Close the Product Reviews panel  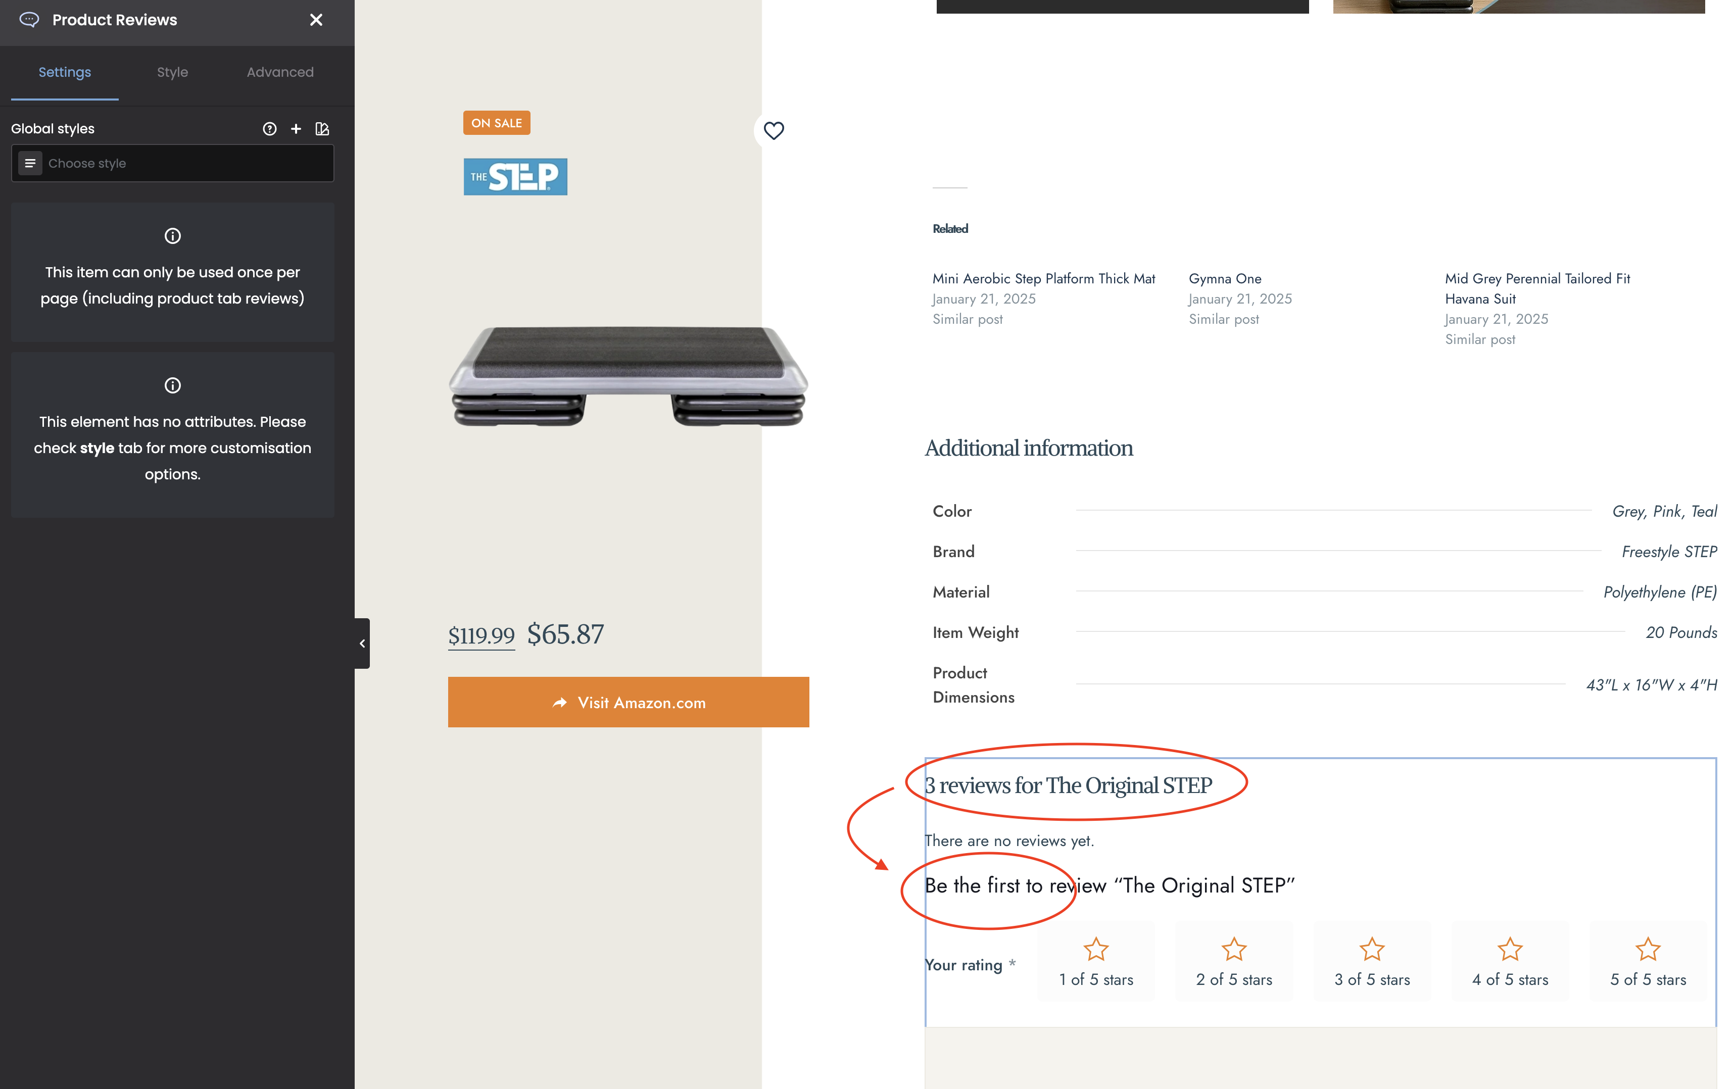316,20
